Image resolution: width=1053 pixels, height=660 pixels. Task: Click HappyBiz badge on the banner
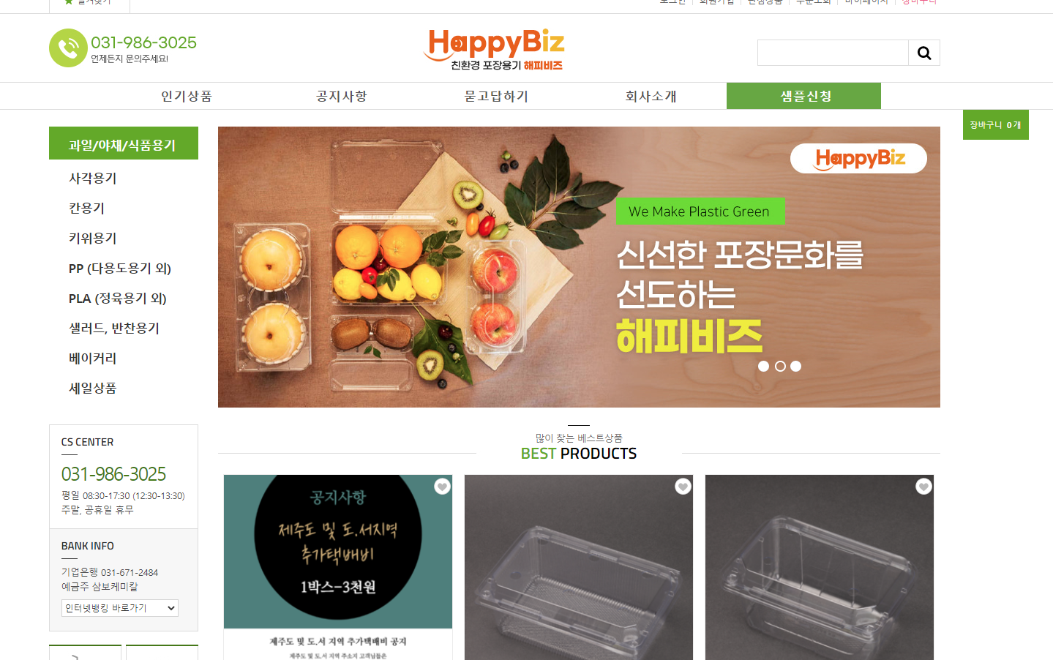[x=858, y=158]
